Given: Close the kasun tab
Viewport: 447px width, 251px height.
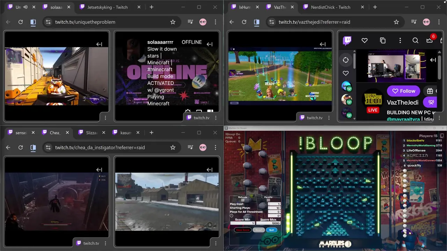Looking at the screenshot, I should tap(138, 132).
